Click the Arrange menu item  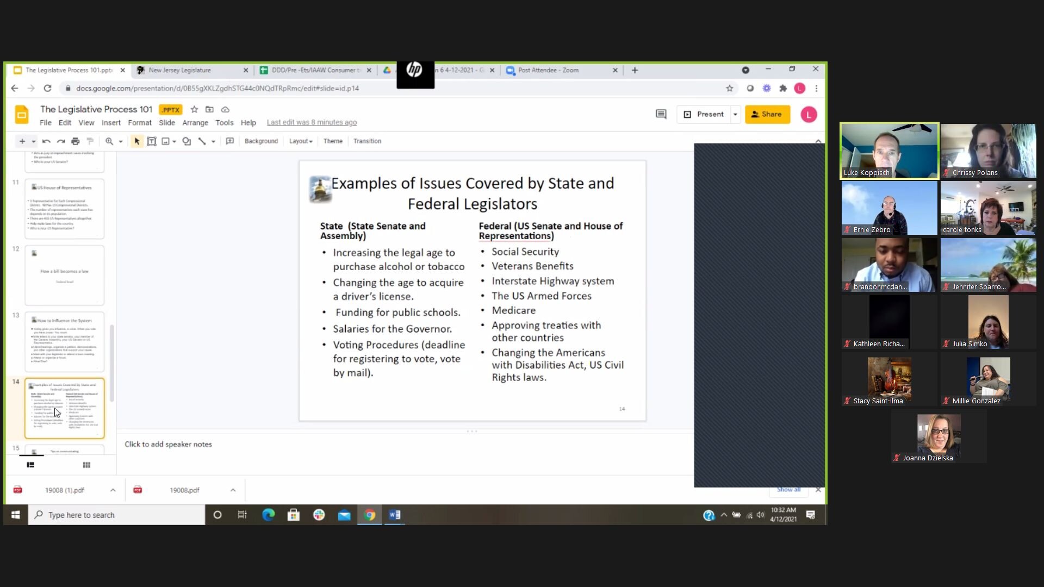195,122
